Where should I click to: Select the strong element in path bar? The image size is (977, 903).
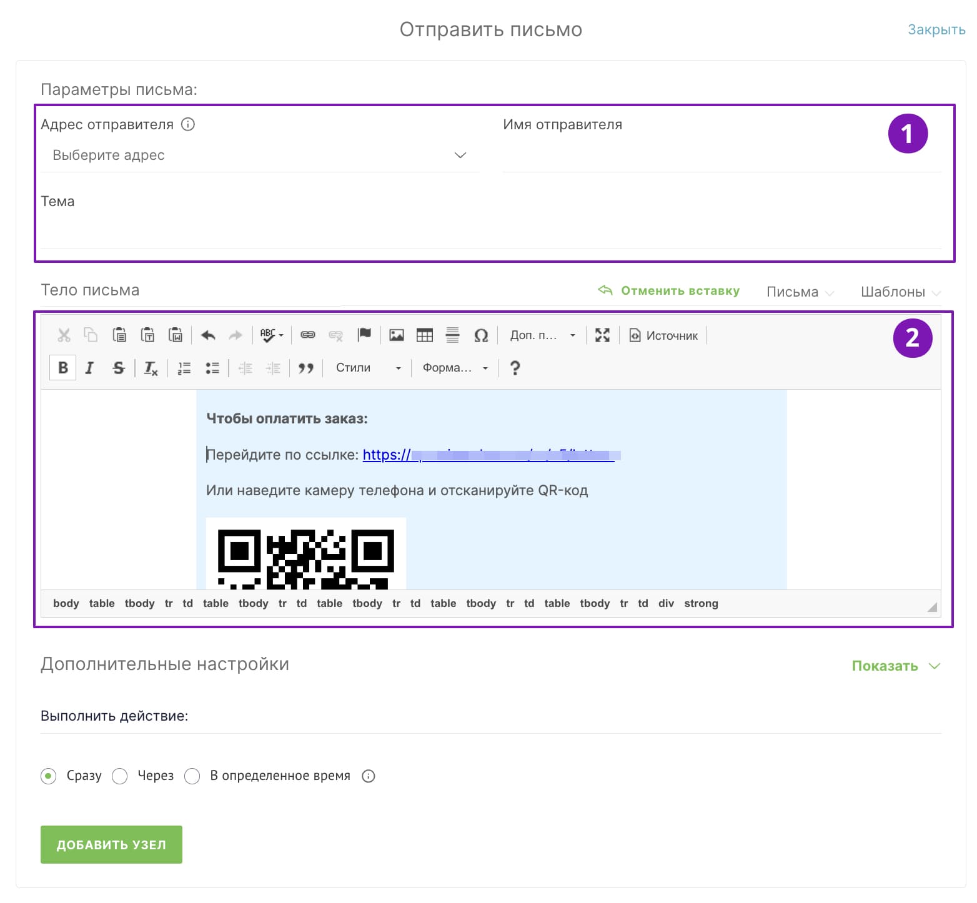coord(701,603)
